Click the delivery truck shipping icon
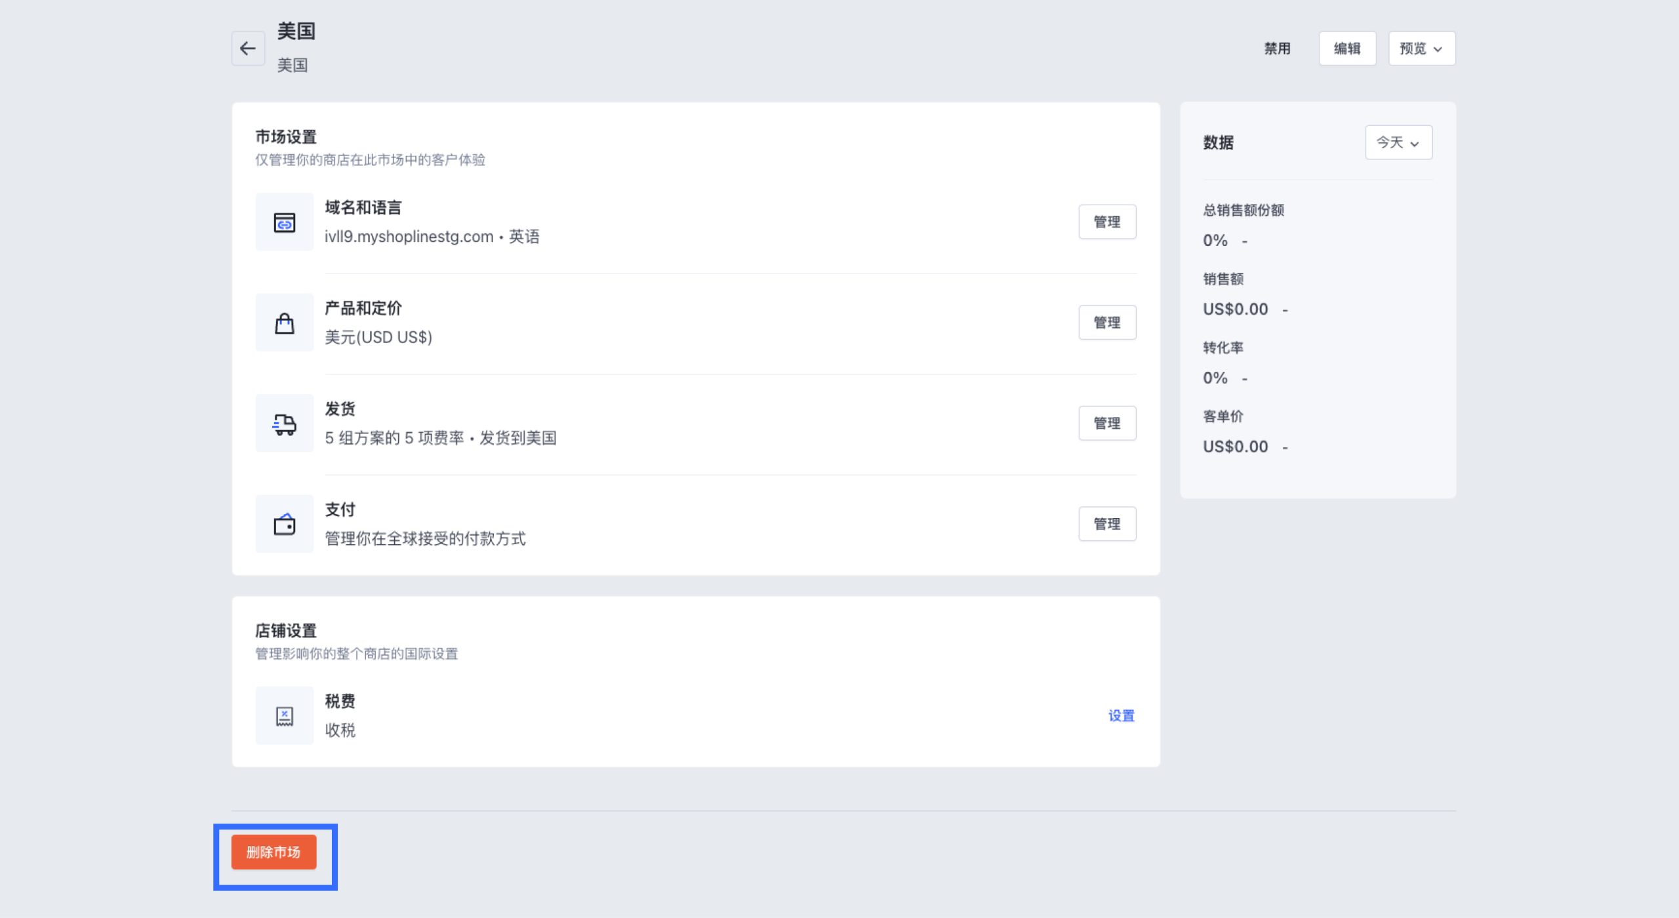This screenshot has height=918, width=1679. point(284,424)
